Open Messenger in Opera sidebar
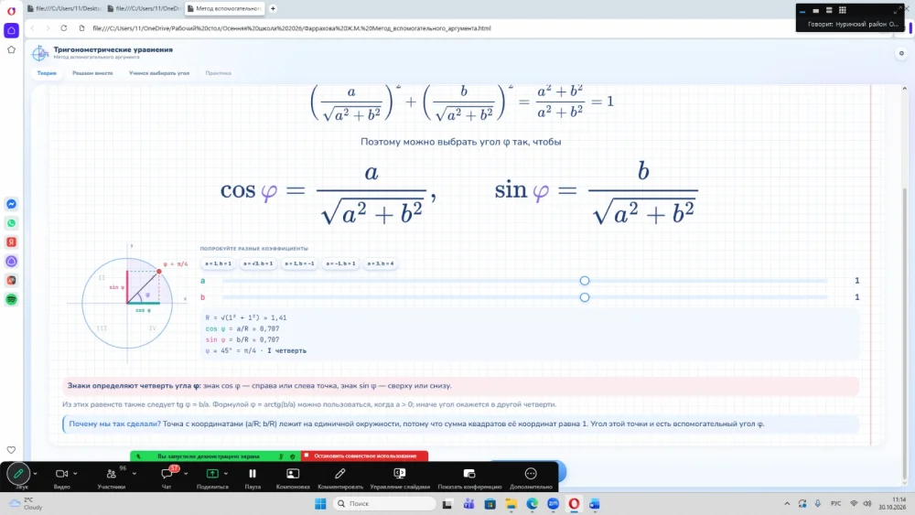Viewport: 915px width, 515px height. click(x=11, y=204)
